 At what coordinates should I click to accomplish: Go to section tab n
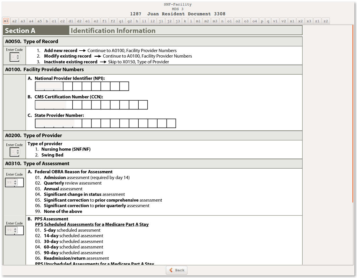click(222, 21)
